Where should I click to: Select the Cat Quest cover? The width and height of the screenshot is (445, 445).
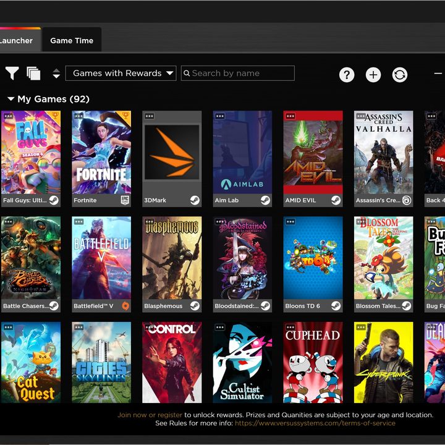pos(31,362)
